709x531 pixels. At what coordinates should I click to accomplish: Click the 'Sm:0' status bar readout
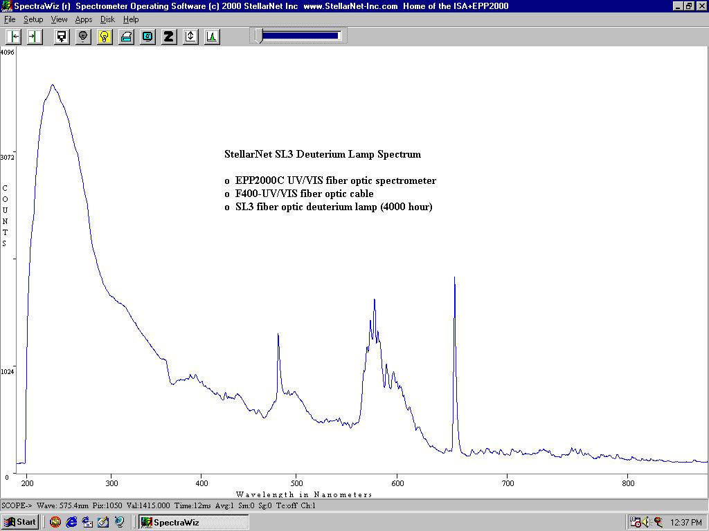[x=247, y=505]
